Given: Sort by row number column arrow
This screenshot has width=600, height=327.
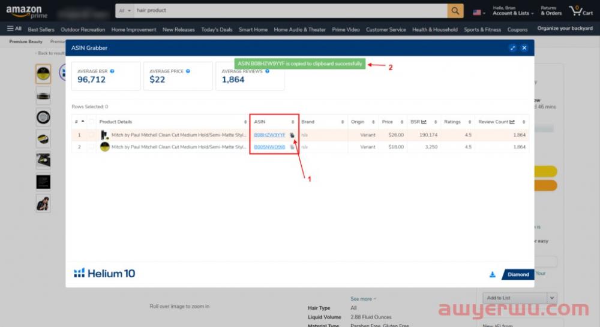Looking at the screenshot, I should [83, 122].
